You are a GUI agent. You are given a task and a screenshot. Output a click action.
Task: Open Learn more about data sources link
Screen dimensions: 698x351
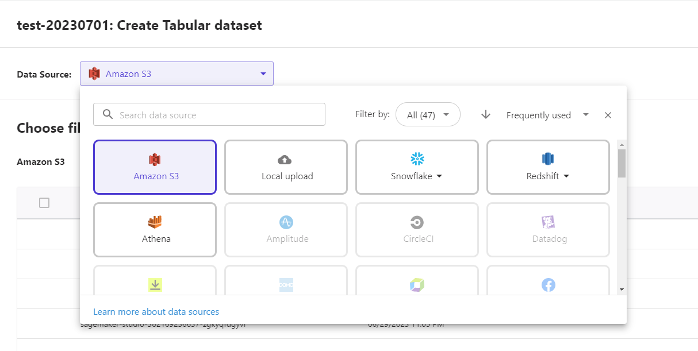click(x=156, y=311)
